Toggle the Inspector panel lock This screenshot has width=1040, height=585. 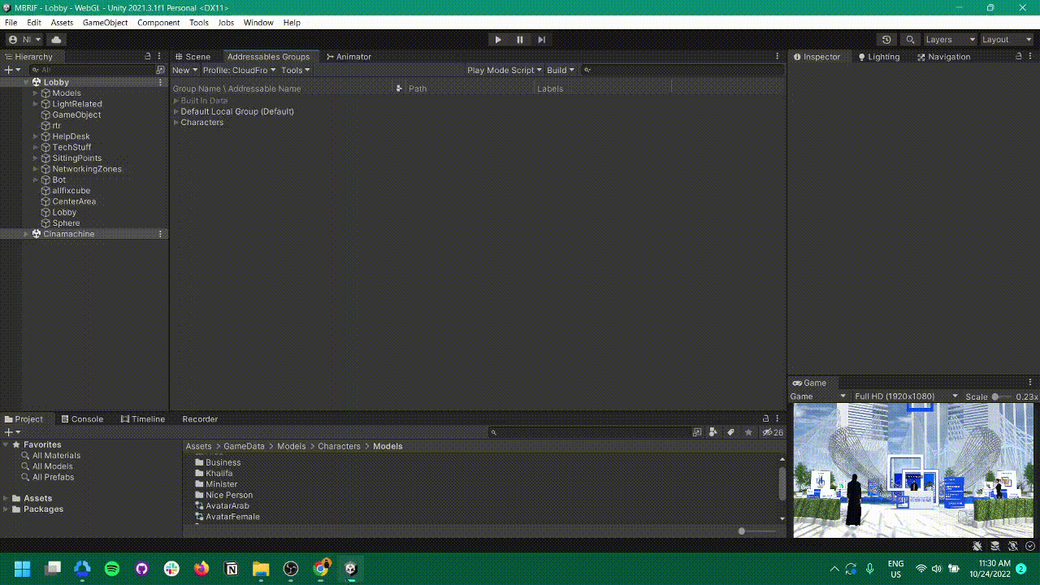pos(1018,57)
